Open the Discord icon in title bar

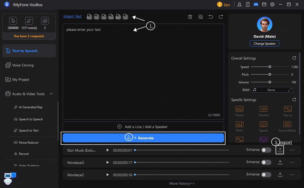pyautogui.click(x=256, y=4)
